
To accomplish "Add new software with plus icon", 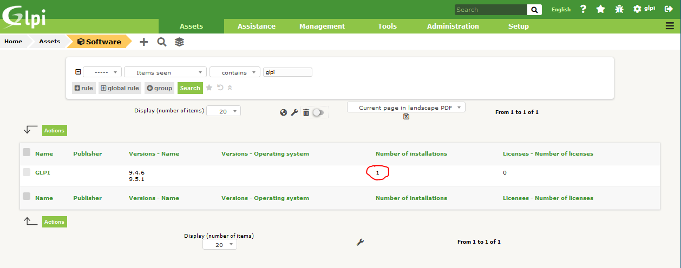I will click(x=143, y=42).
